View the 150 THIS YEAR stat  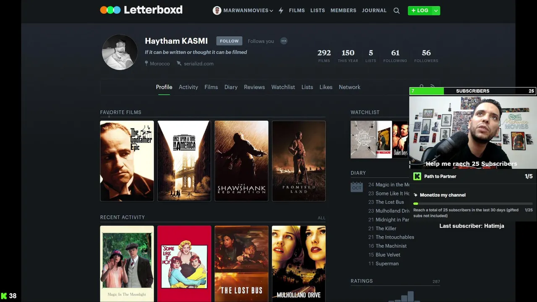[x=348, y=56]
